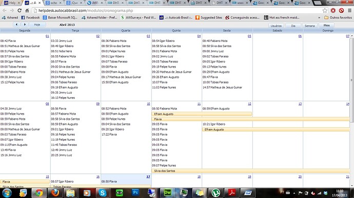Launch Skype from the taskbar
354x198 pixels.
click(103, 193)
